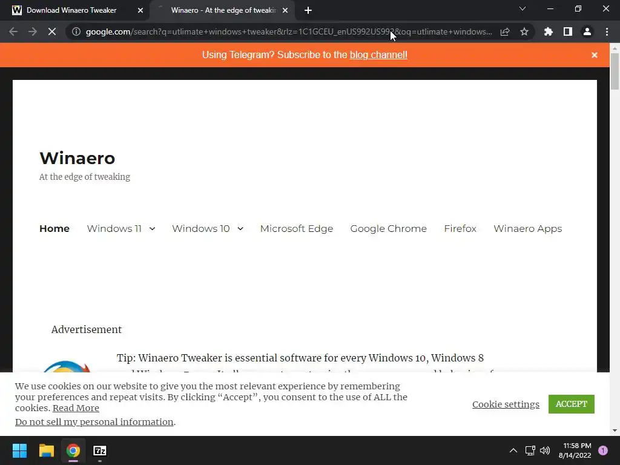620x465 pixels.
Task: Open the Winaero site title link
Action: tap(77, 158)
